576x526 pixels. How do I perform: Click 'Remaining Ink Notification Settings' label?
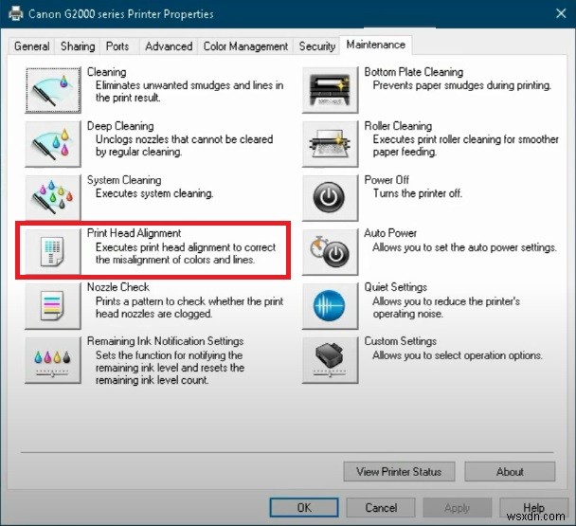(165, 341)
